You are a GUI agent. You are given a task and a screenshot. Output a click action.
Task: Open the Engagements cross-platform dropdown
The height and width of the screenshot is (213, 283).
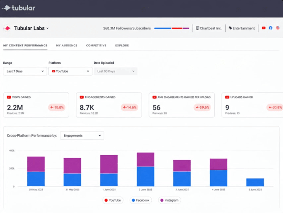click(82, 136)
